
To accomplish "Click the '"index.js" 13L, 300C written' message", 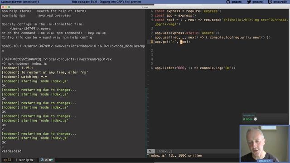I will 174,156.
